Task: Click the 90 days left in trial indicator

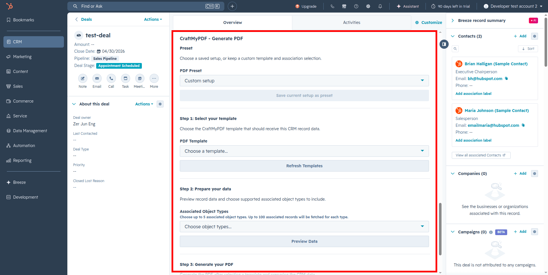Action: pos(450,6)
